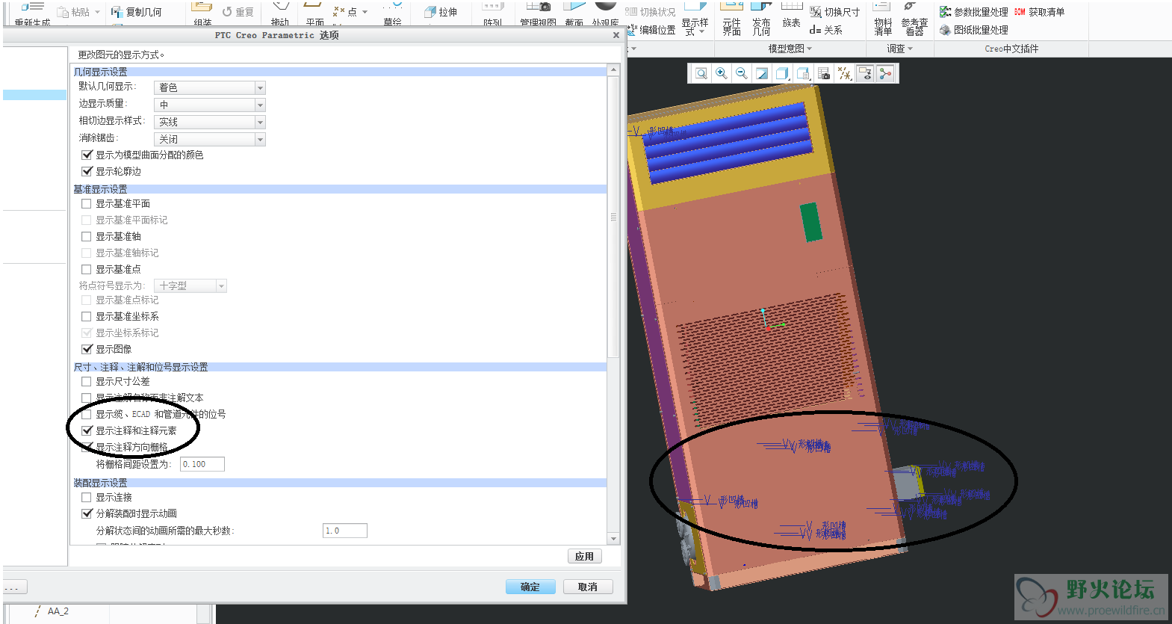The image size is (1172, 624).
Task: Enable the 显示尺寸公差 checkbox
Action: pos(87,382)
